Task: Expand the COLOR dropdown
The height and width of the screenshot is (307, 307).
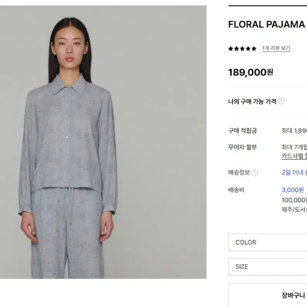Action: tap(267, 242)
